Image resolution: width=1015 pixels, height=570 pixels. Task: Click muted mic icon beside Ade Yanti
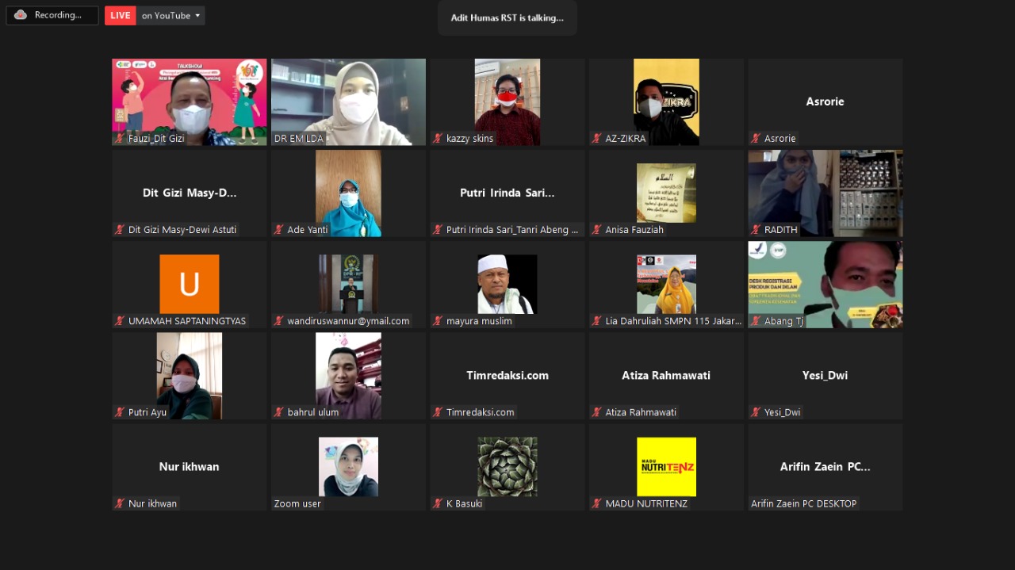[x=279, y=230]
